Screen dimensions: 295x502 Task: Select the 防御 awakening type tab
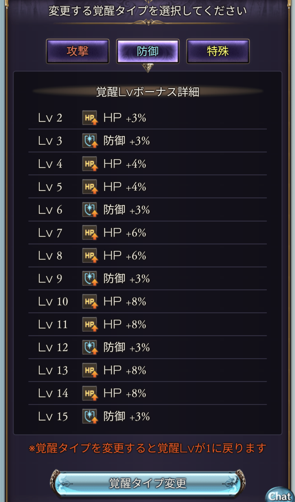click(148, 51)
